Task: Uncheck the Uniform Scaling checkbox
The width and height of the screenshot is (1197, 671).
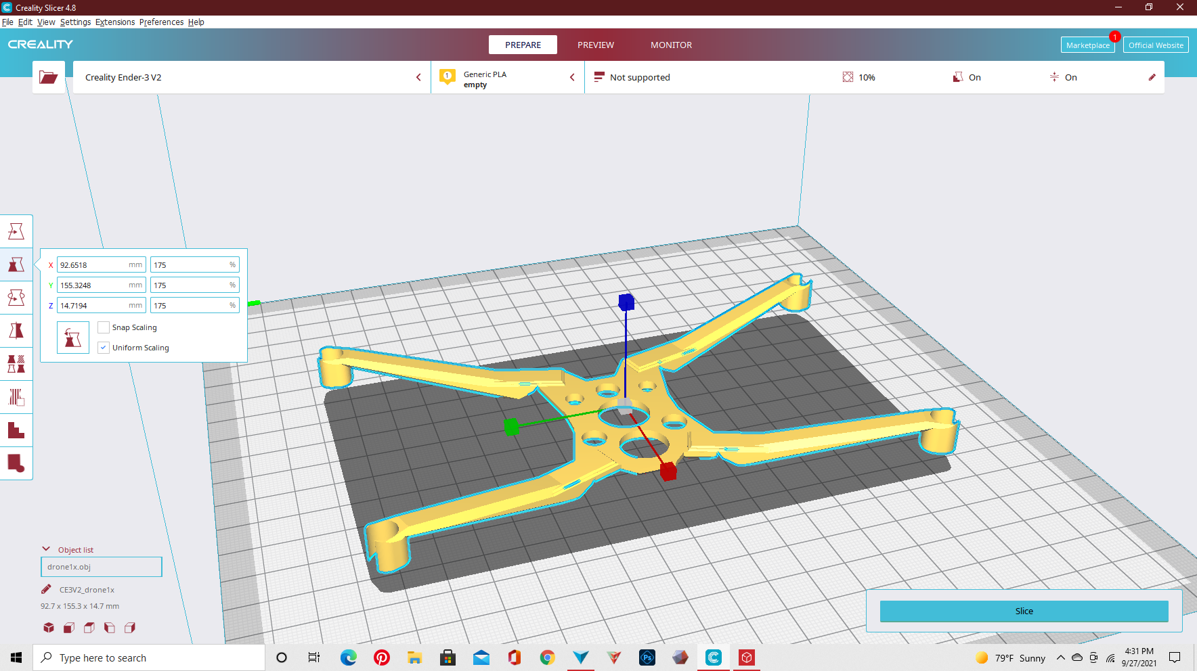Action: (104, 348)
